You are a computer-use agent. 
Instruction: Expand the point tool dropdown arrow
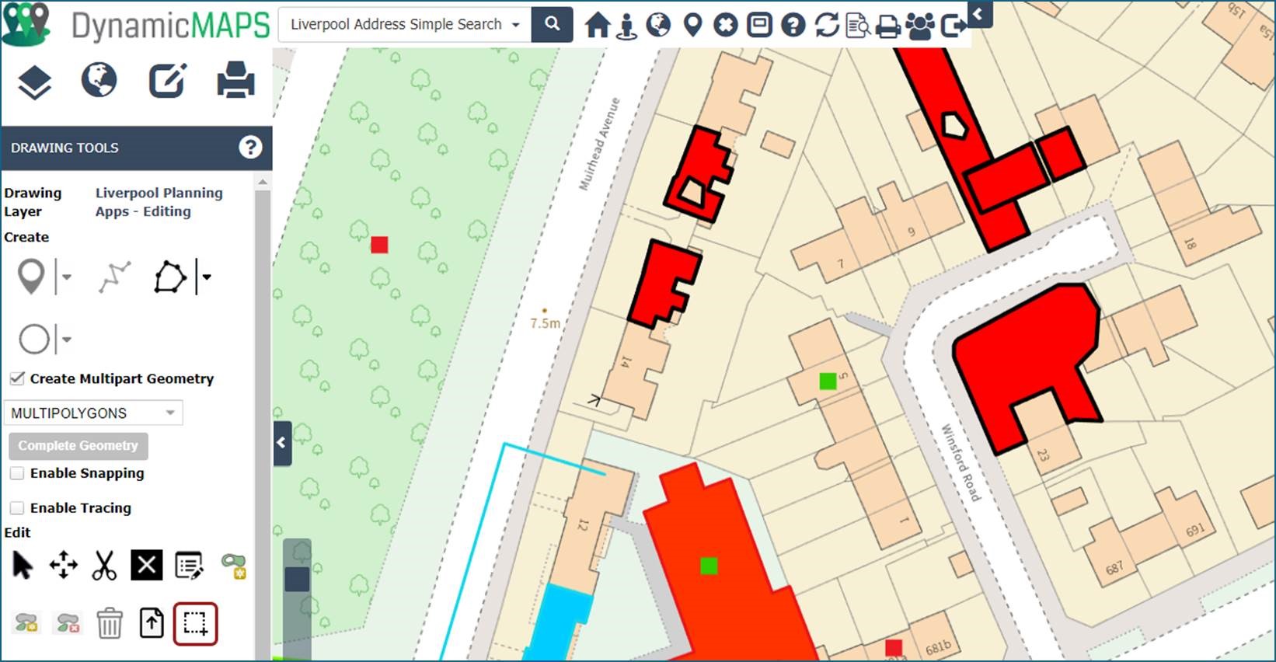pyautogui.click(x=67, y=277)
